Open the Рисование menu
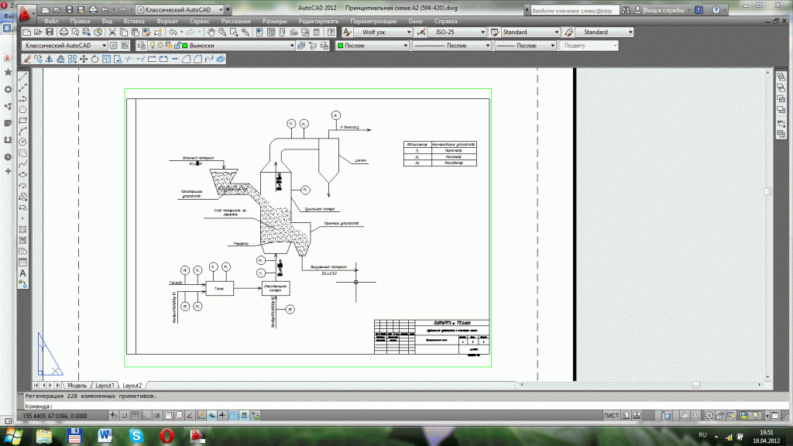 click(235, 21)
